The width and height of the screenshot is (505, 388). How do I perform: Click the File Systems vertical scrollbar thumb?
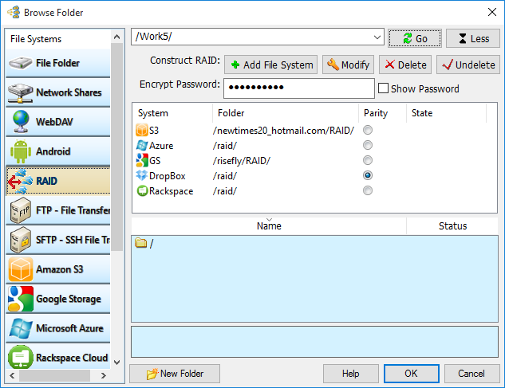pos(117,147)
